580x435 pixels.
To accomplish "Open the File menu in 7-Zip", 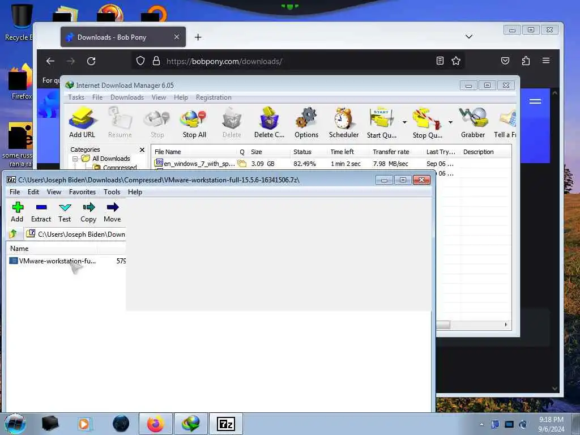I will 15,191.
